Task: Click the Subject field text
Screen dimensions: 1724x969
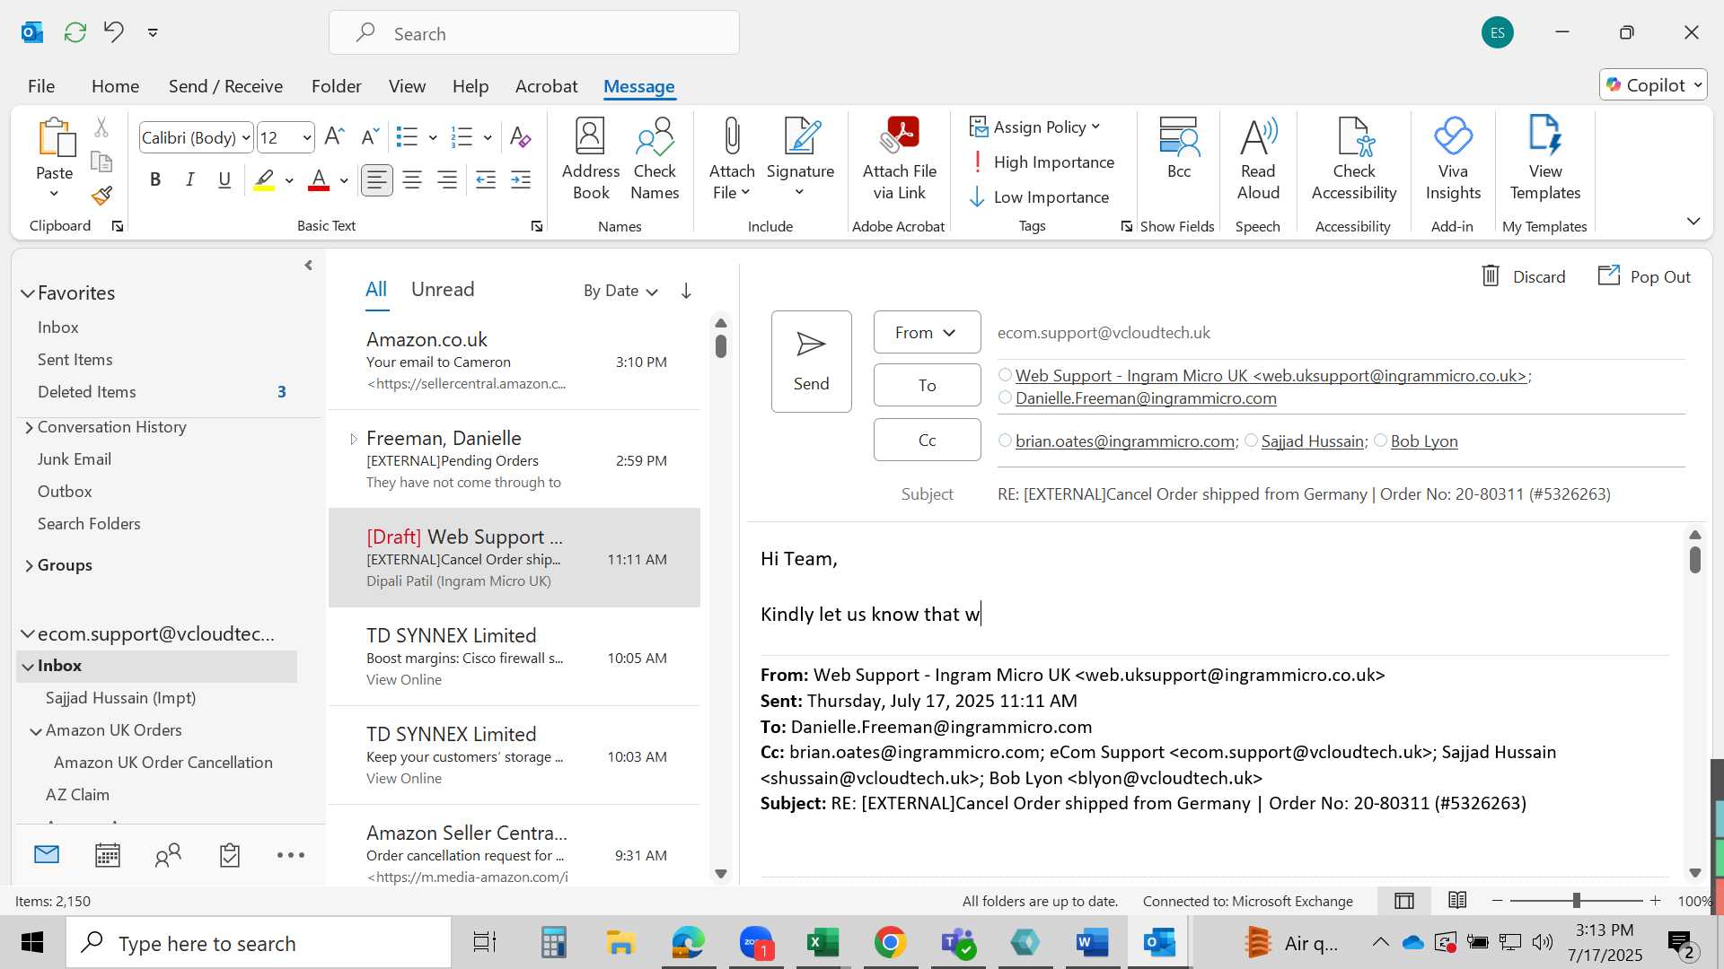Action: (x=1304, y=494)
